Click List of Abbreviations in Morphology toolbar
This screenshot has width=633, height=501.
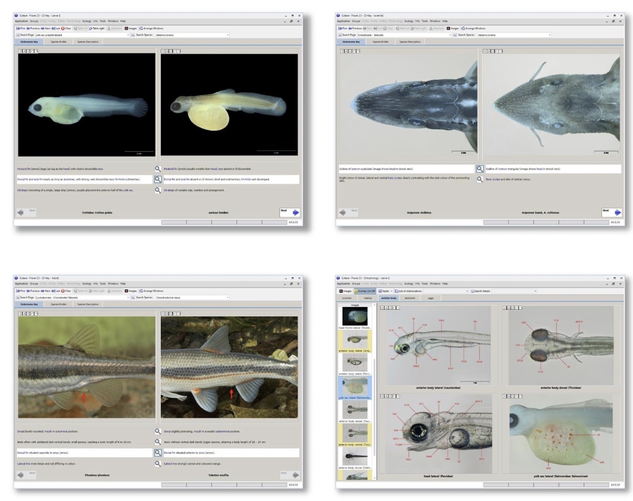point(408,291)
